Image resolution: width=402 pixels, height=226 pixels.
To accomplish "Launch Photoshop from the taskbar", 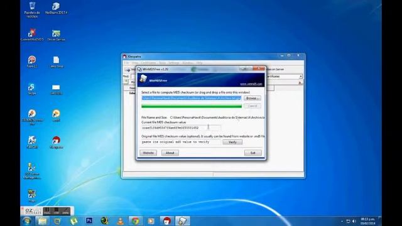I will tap(89, 220).
